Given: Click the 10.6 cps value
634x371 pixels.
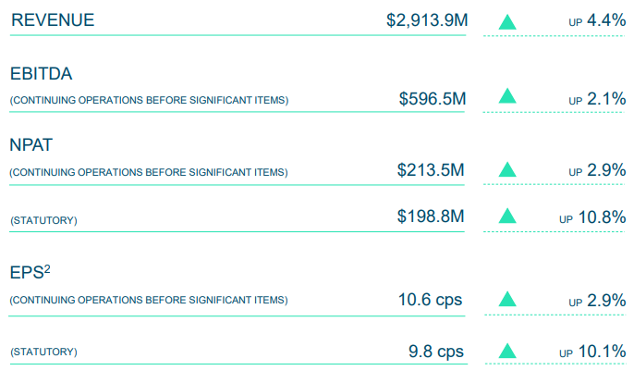Looking at the screenshot, I should (431, 300).
